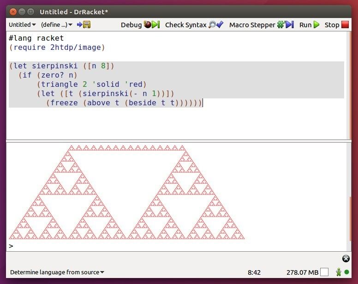Click the word sierpinski in the let line
The height and width of the screenshot is (284, 358).
pos(55,66)
